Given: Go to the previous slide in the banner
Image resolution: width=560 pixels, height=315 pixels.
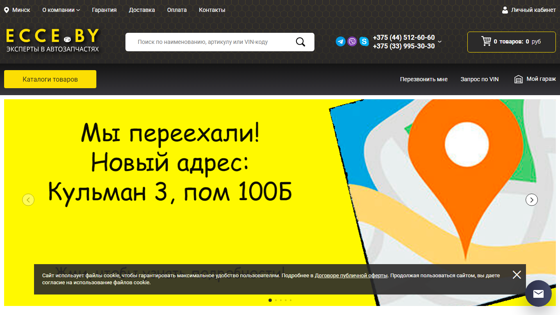Looking at the screenshot, I should pos(28,200).
